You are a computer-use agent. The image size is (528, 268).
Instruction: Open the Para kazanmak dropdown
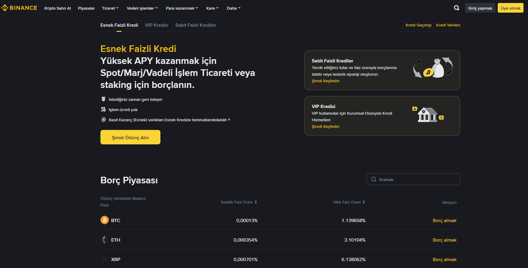[x=182, y=8]
